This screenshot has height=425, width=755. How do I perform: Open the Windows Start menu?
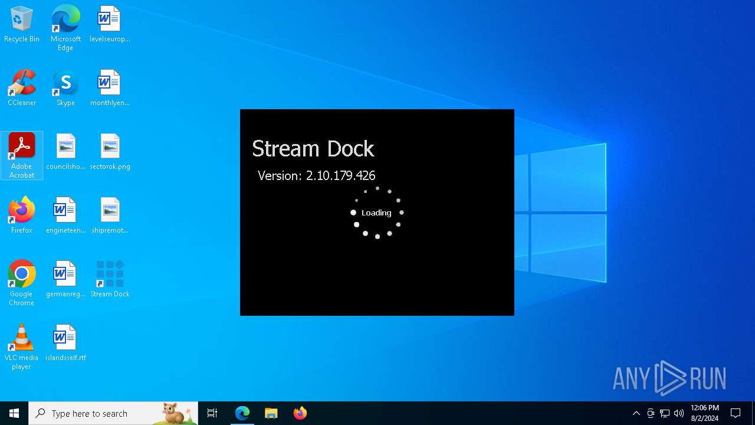click(x=14, y=413)
